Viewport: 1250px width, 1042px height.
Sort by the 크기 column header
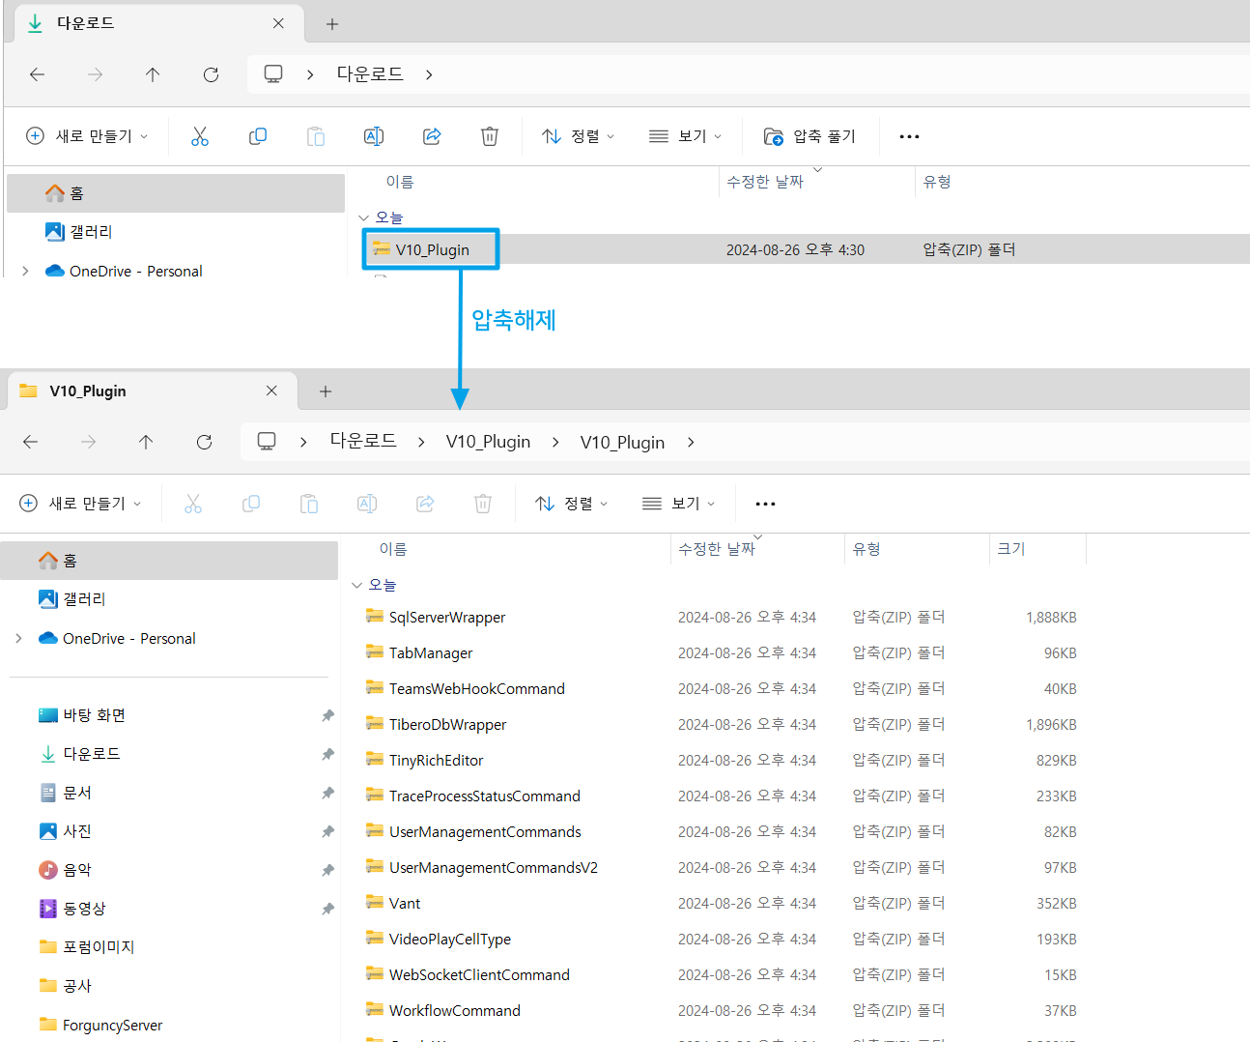(x=1011, y=549)
